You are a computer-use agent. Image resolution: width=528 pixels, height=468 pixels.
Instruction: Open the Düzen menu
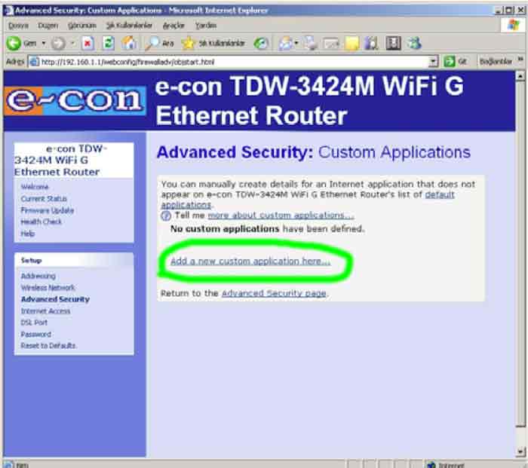pos(48,26)
